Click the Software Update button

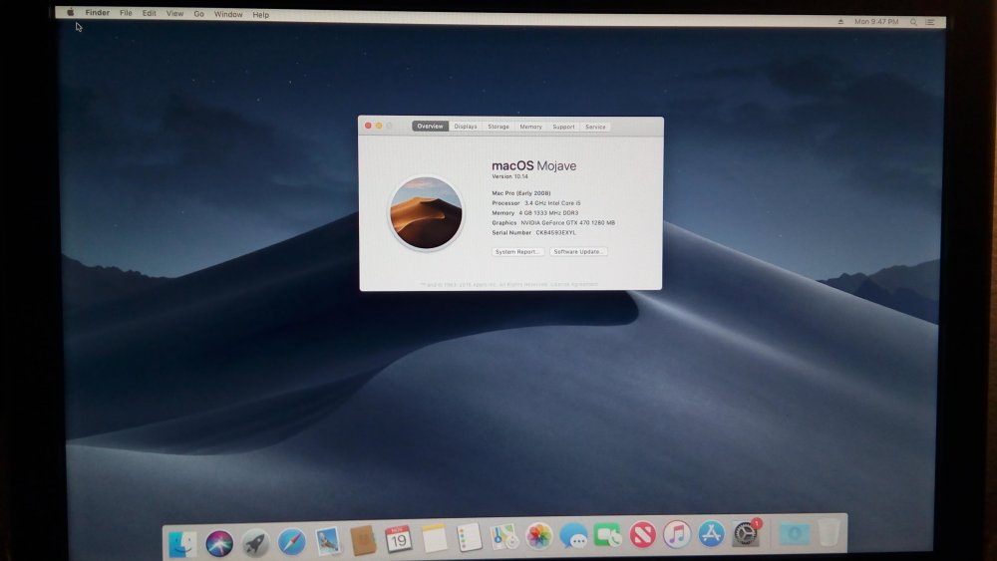(x=578, y=251)
